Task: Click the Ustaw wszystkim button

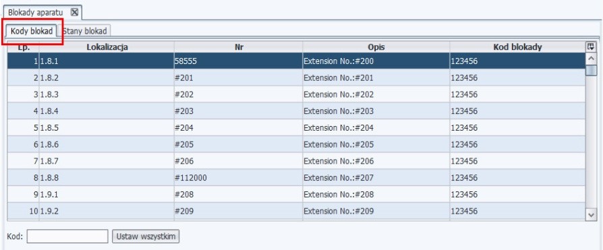Action: (x=146, y=236)
